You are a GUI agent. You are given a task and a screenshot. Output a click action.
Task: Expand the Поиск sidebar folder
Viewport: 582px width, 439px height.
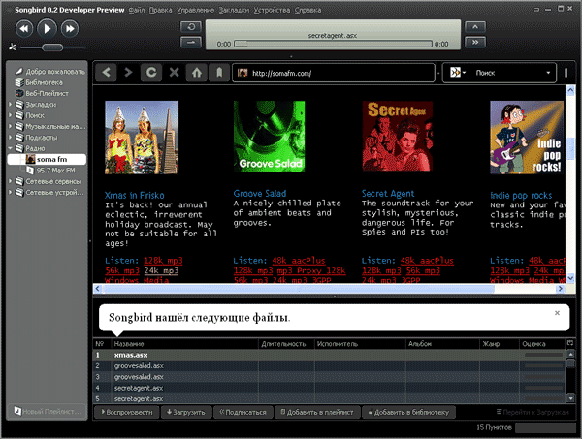click(x=11, y=115)
